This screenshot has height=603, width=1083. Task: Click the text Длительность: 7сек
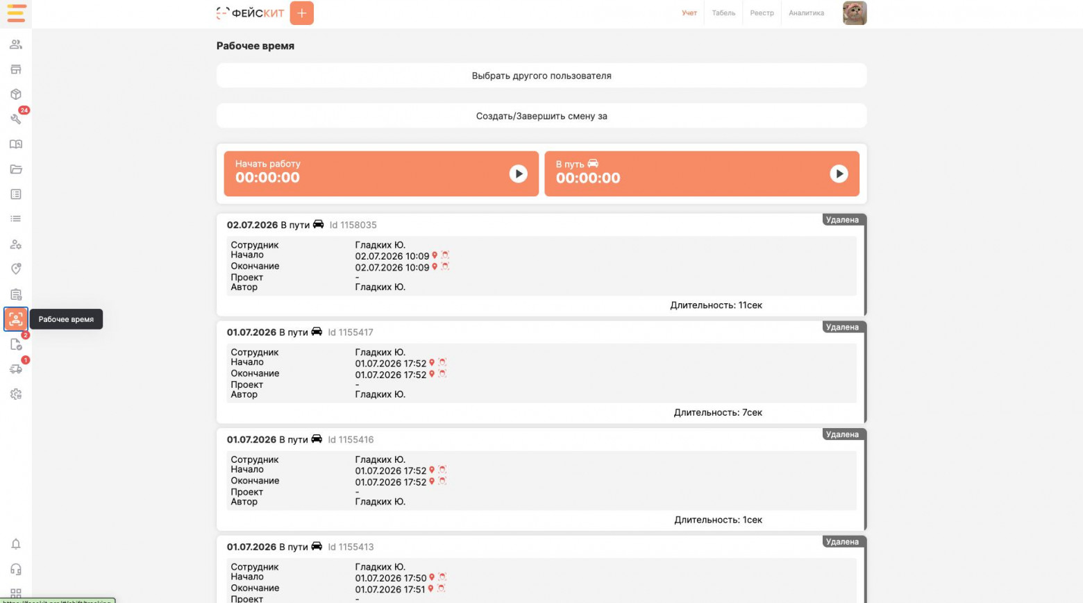point(718,413)
